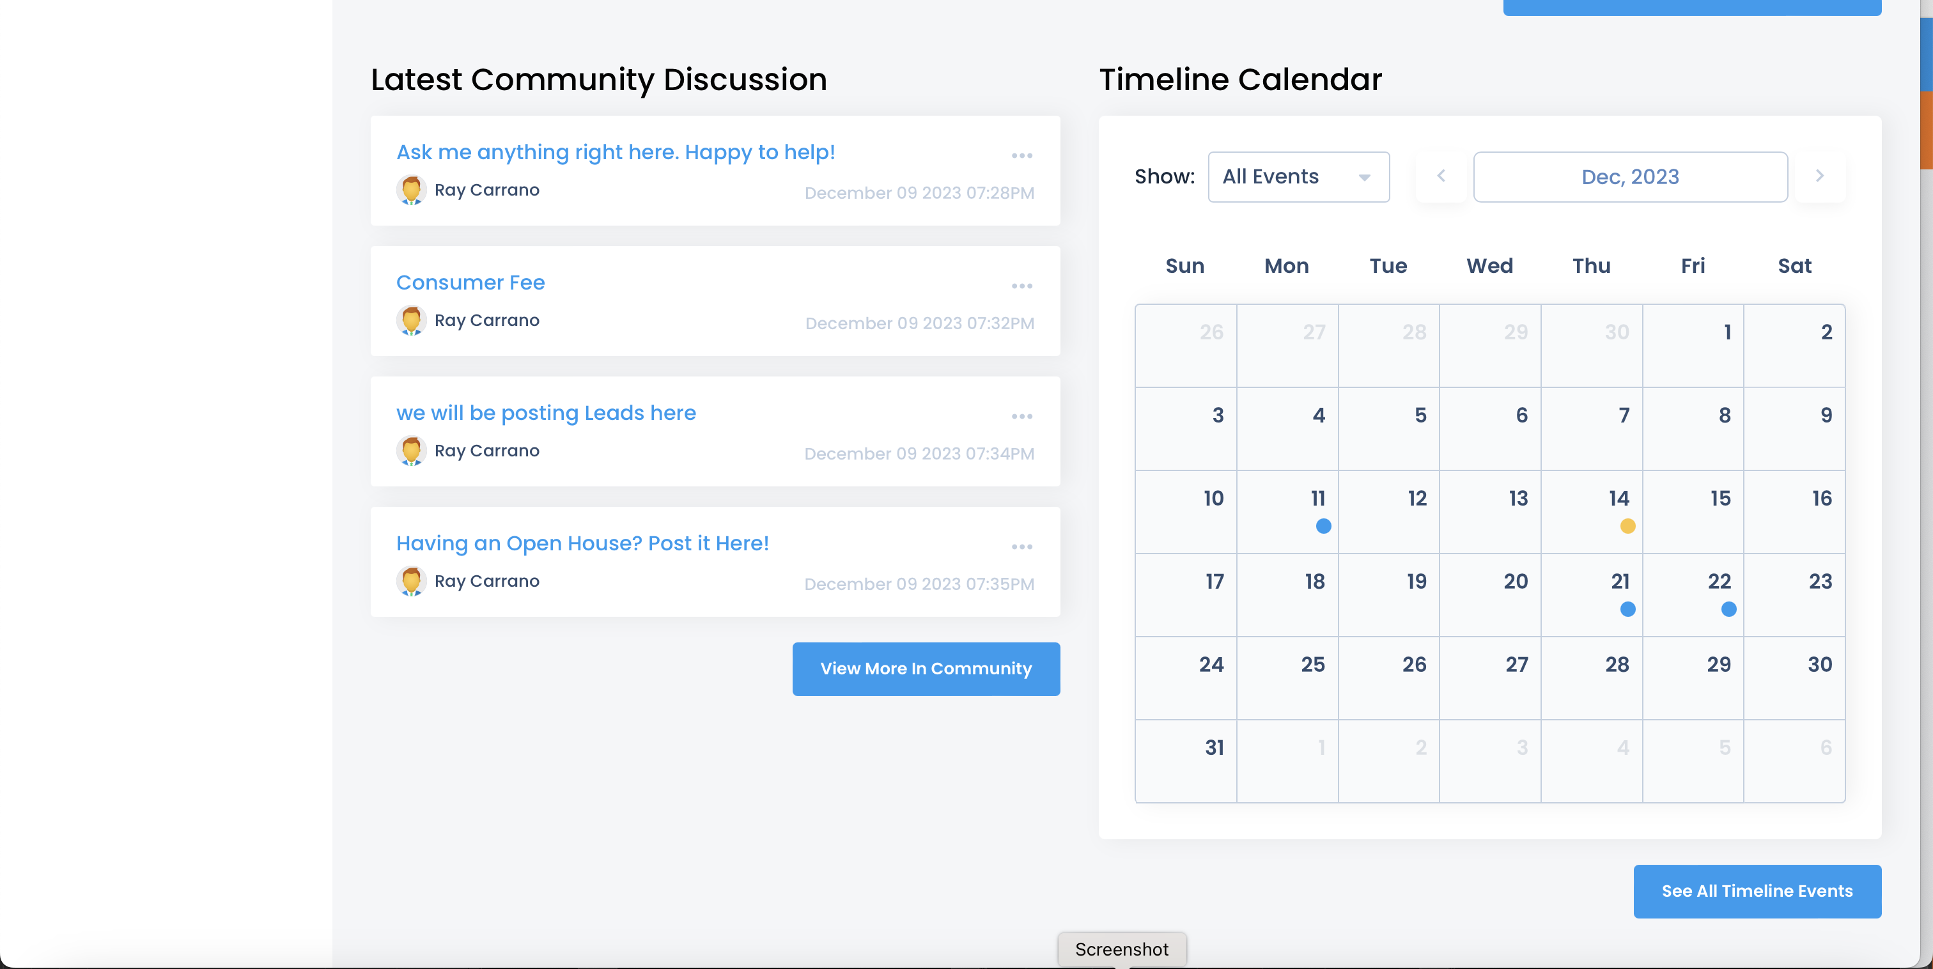
Task: Open 'we will be posting Leads here' thread
Action: (547, 413)
